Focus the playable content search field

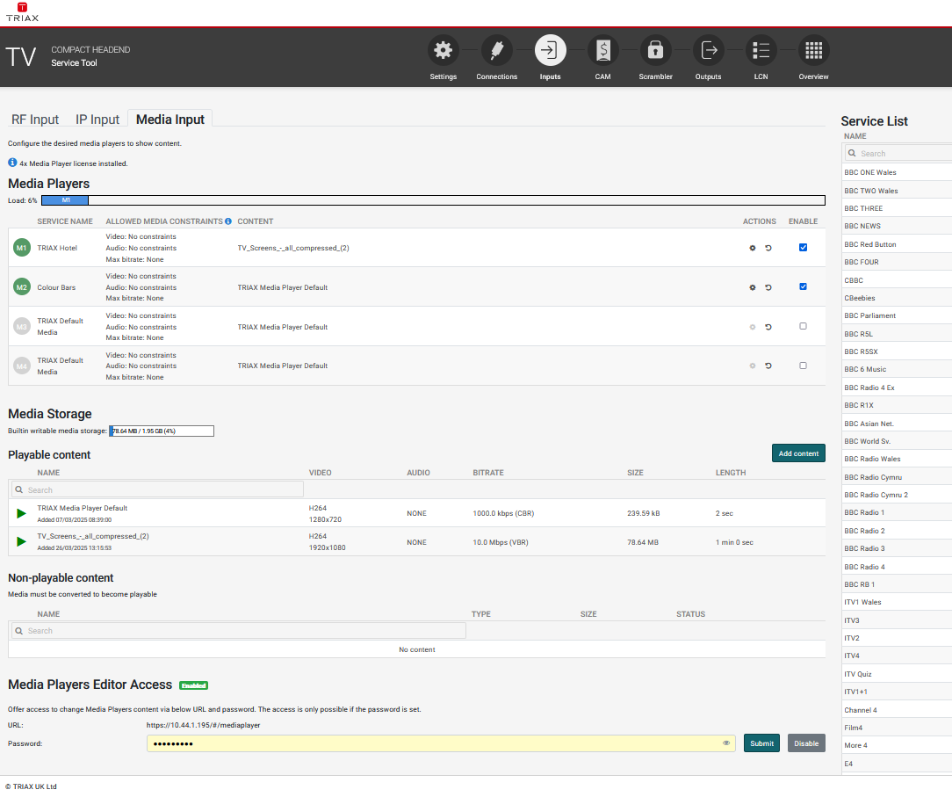157,489
